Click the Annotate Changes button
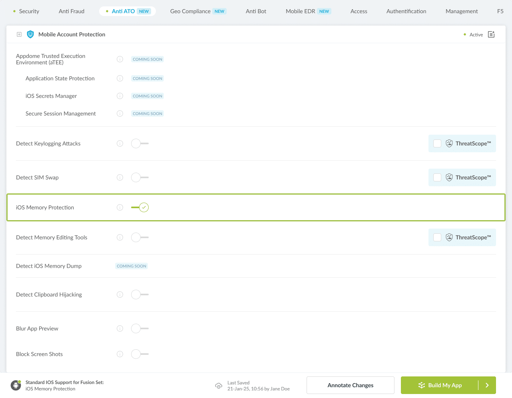512x398 pixels. pos(350,385)
